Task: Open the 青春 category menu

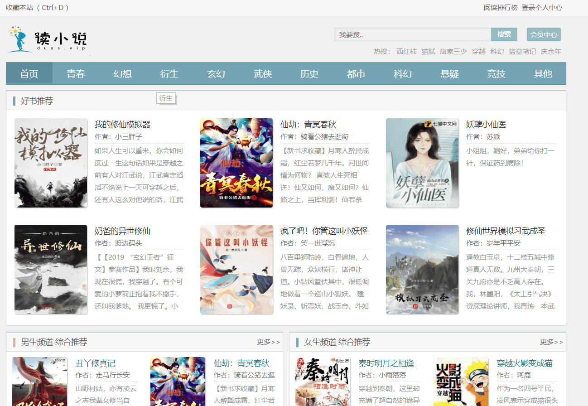Action: pos(76,73)
